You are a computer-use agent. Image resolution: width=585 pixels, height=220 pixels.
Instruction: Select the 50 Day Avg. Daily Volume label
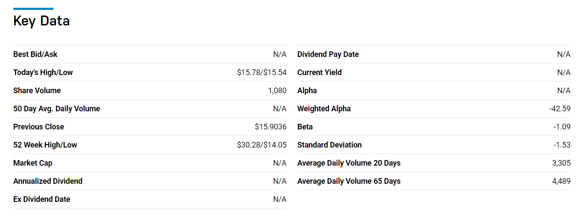pyautogui.click(x=57, y=109)
